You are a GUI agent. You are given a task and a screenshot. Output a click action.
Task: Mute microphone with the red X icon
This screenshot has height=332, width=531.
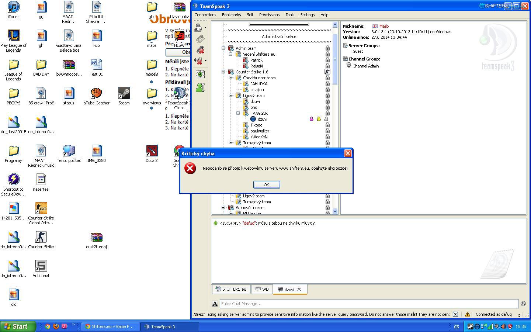(x=200, y=50)
